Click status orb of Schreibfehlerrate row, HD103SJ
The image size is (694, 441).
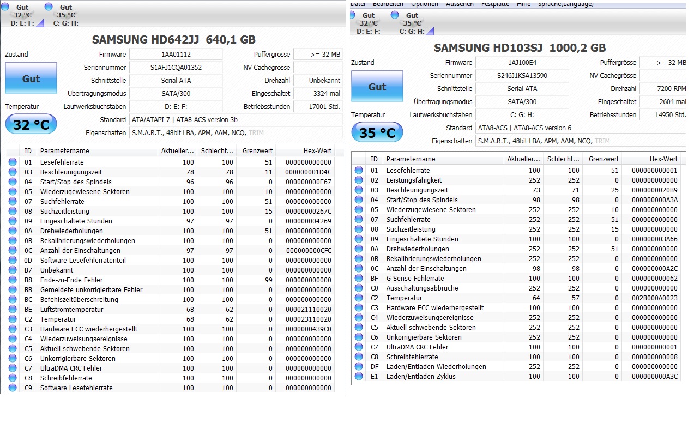pos(359,357)
